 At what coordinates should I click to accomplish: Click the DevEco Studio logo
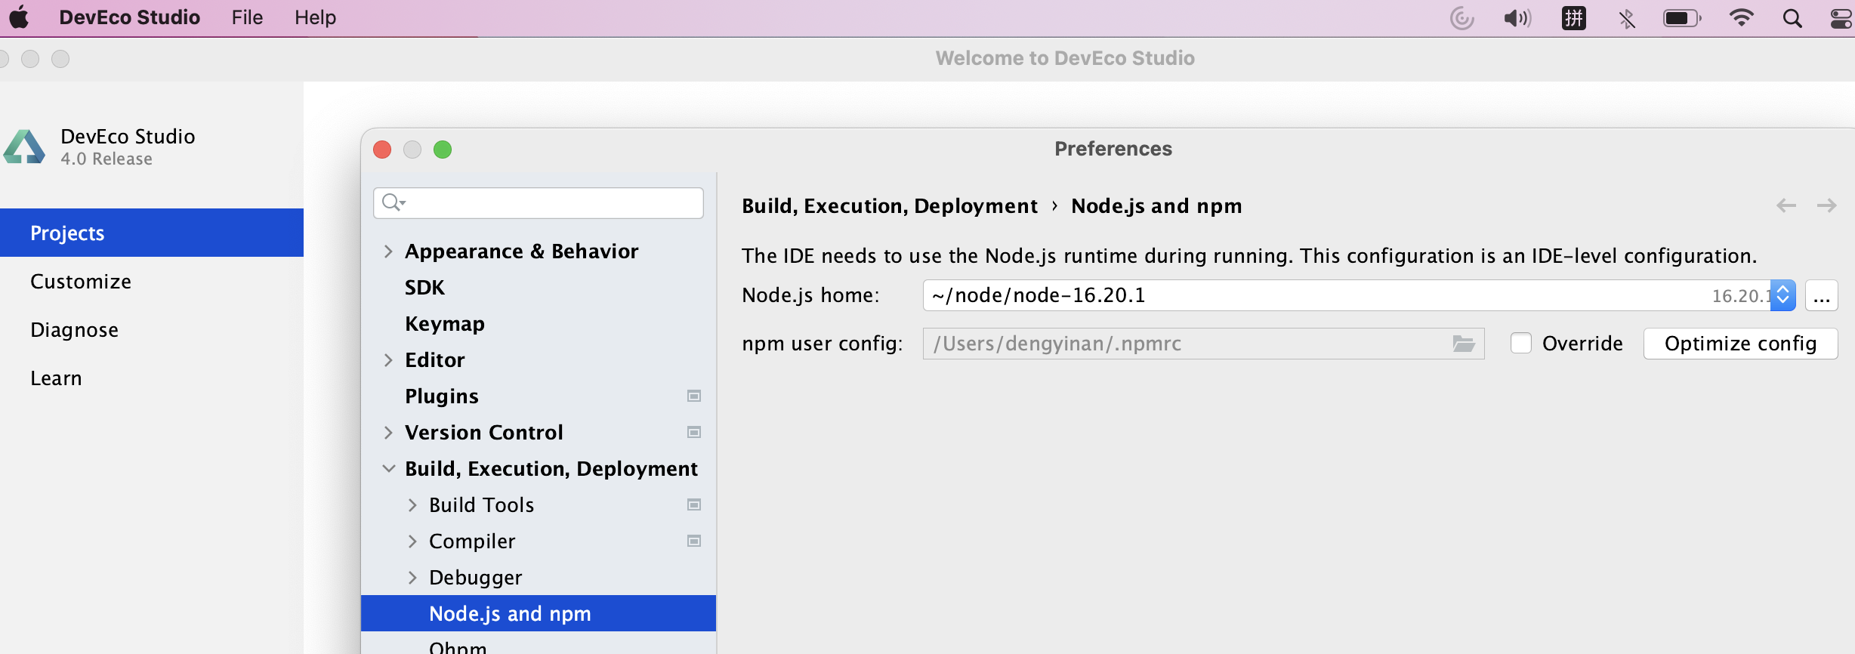tap(24, 147)
